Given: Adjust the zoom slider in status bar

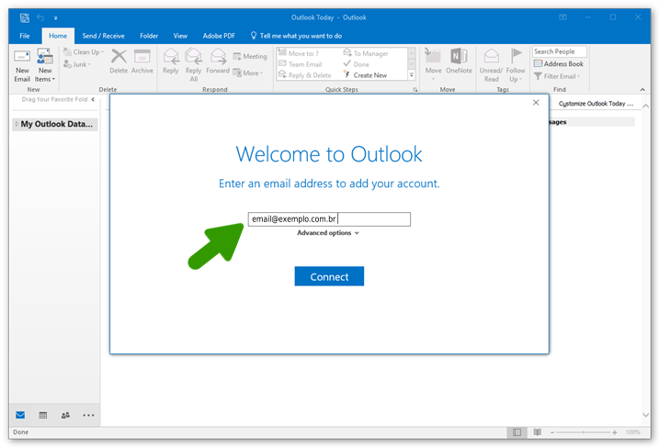Looking at the screenshot, I should pos(585,431).
